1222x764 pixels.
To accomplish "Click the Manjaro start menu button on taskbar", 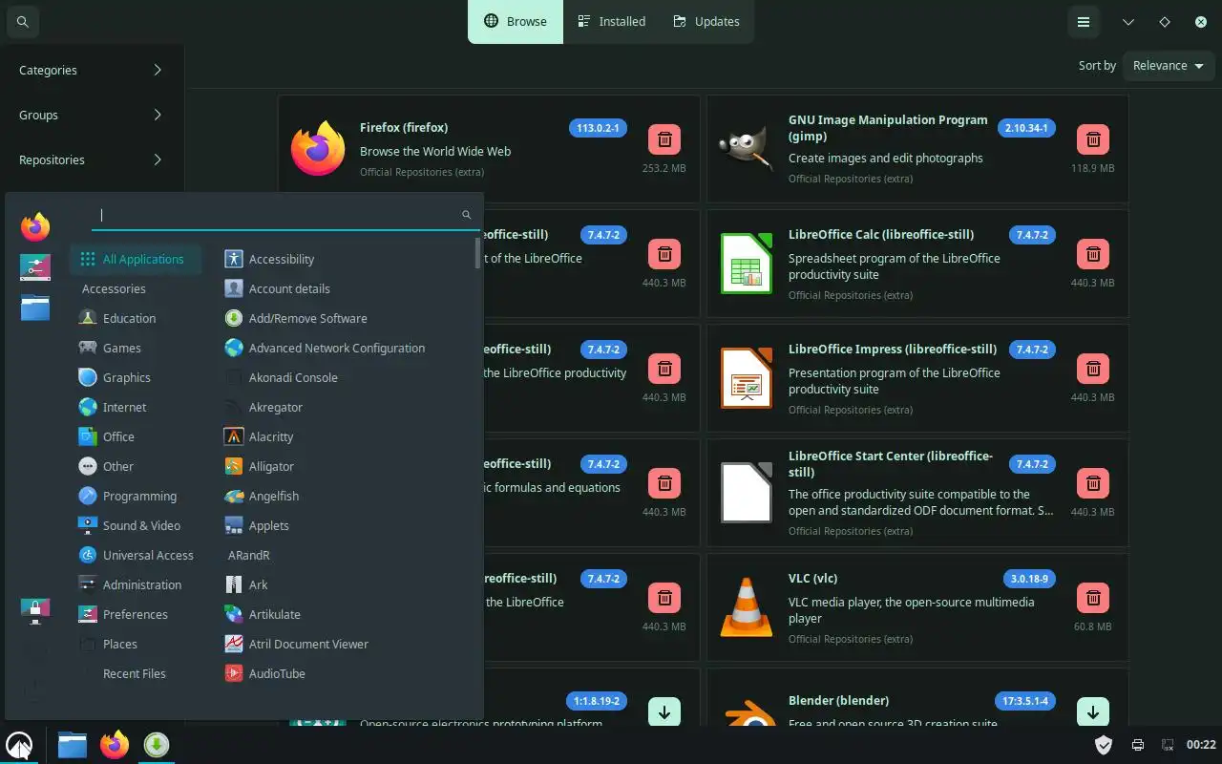I will (19, 744).
